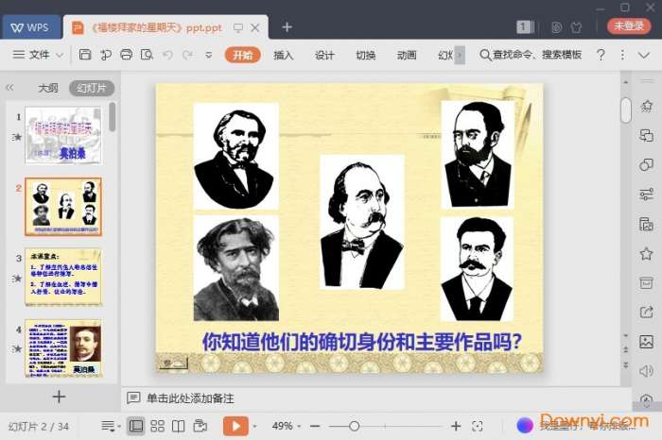Open the share icon in right sidebar
The height and width of the screenshot is (440, 662).
pos(646,312)
